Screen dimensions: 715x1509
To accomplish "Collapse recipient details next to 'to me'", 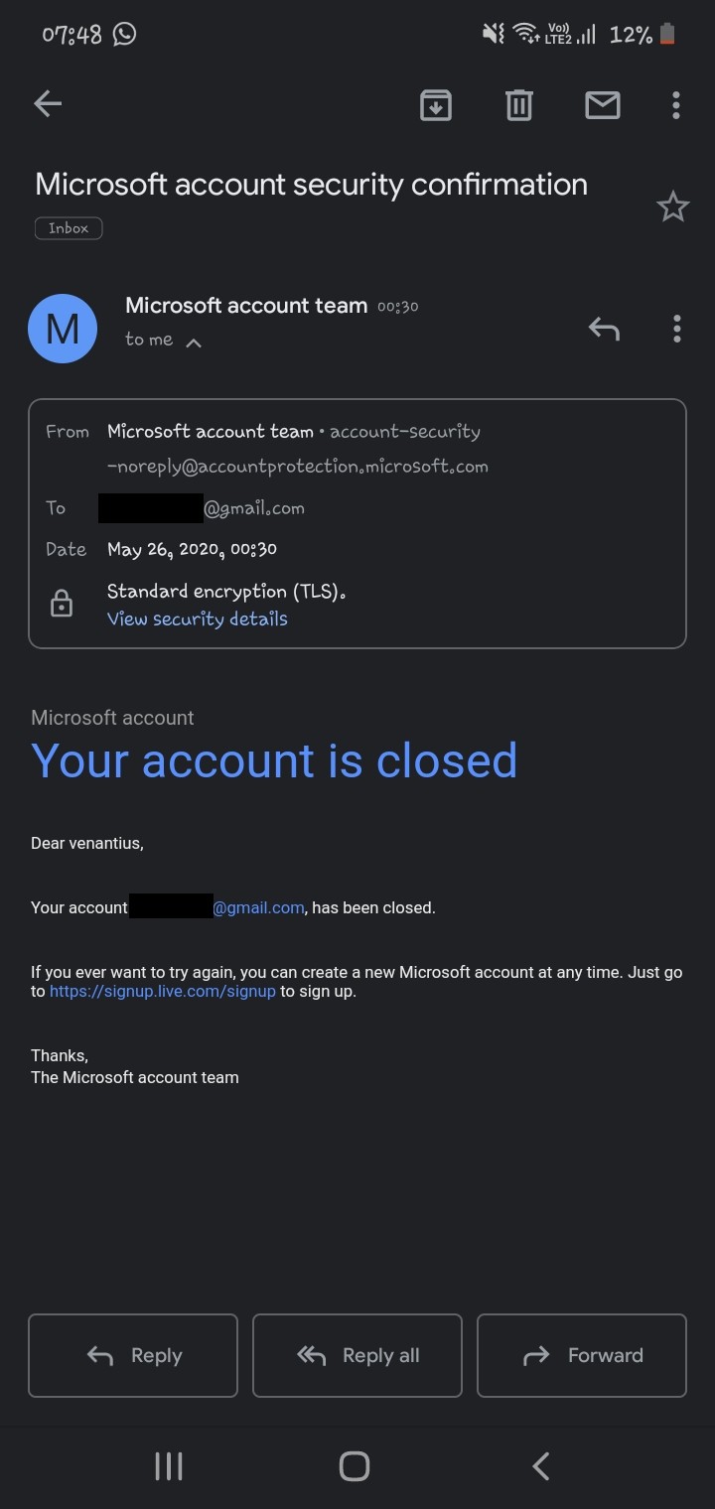I will click(x=194, y=343).
